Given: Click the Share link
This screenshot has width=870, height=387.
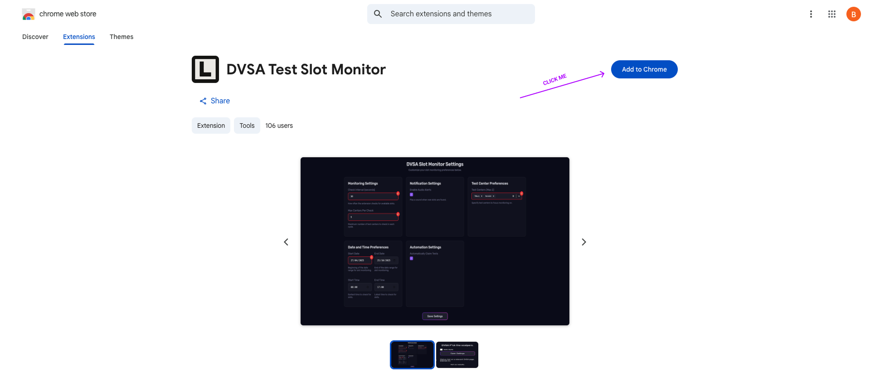Looking at the screenshot, I should (x=215, y=101).
